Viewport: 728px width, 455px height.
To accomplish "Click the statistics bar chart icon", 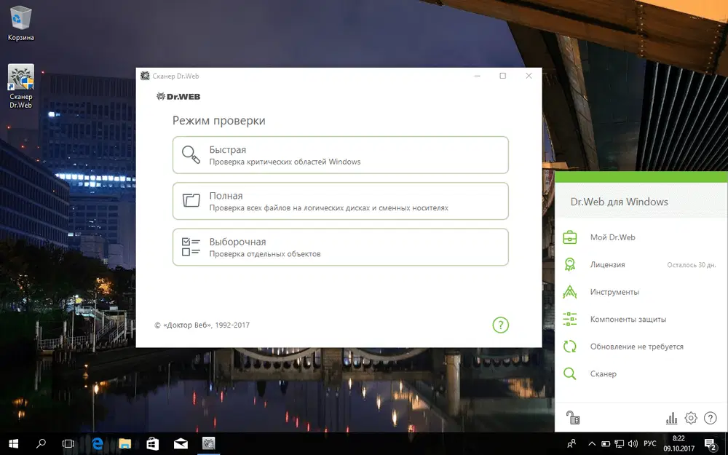I will point(670,418).
